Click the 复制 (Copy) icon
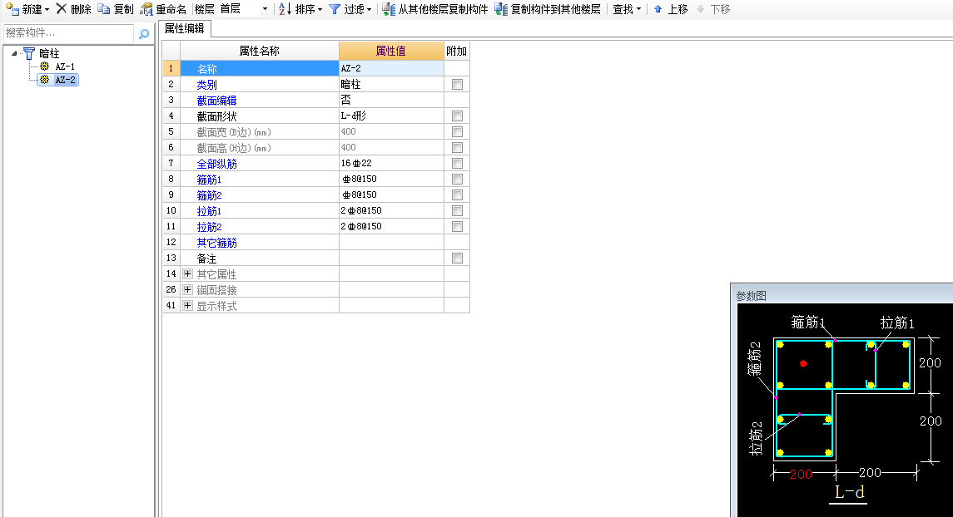 pos(104,9)
